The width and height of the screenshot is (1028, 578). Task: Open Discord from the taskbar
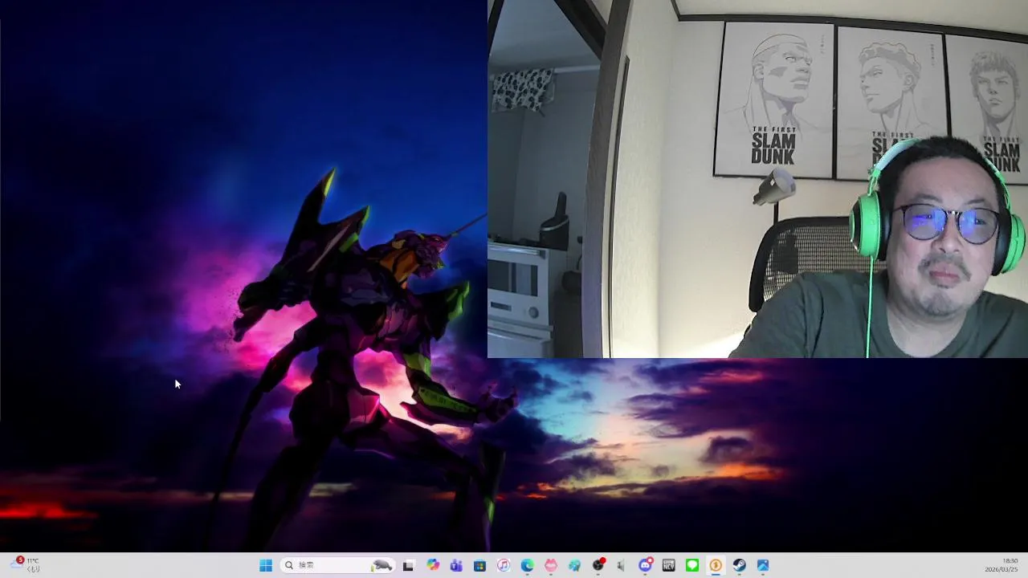tap(645, 565)
